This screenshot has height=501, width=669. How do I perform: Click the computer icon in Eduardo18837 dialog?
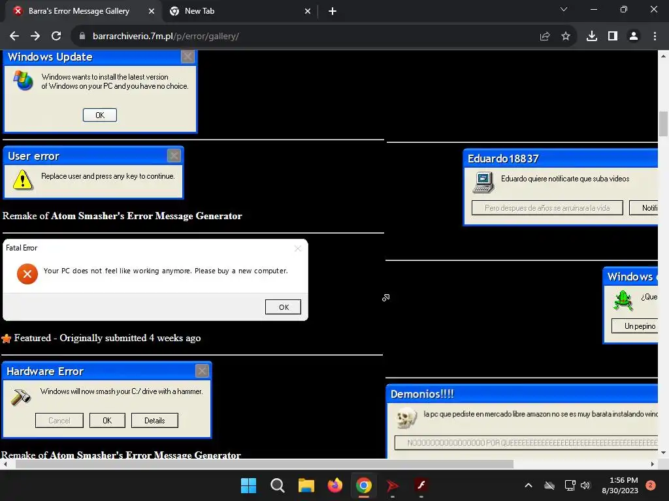pos(483,183)
